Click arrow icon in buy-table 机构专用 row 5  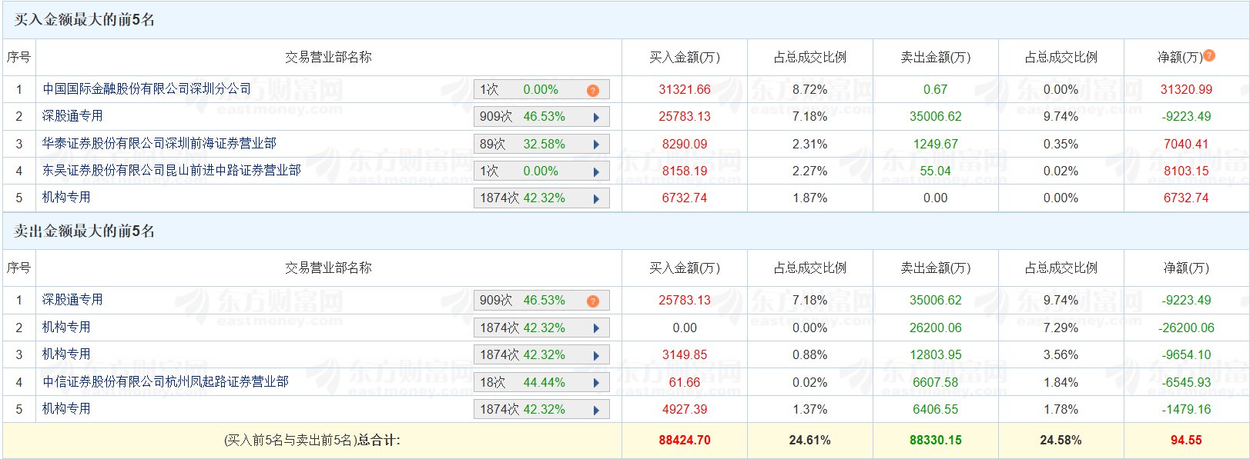point(596,198)
